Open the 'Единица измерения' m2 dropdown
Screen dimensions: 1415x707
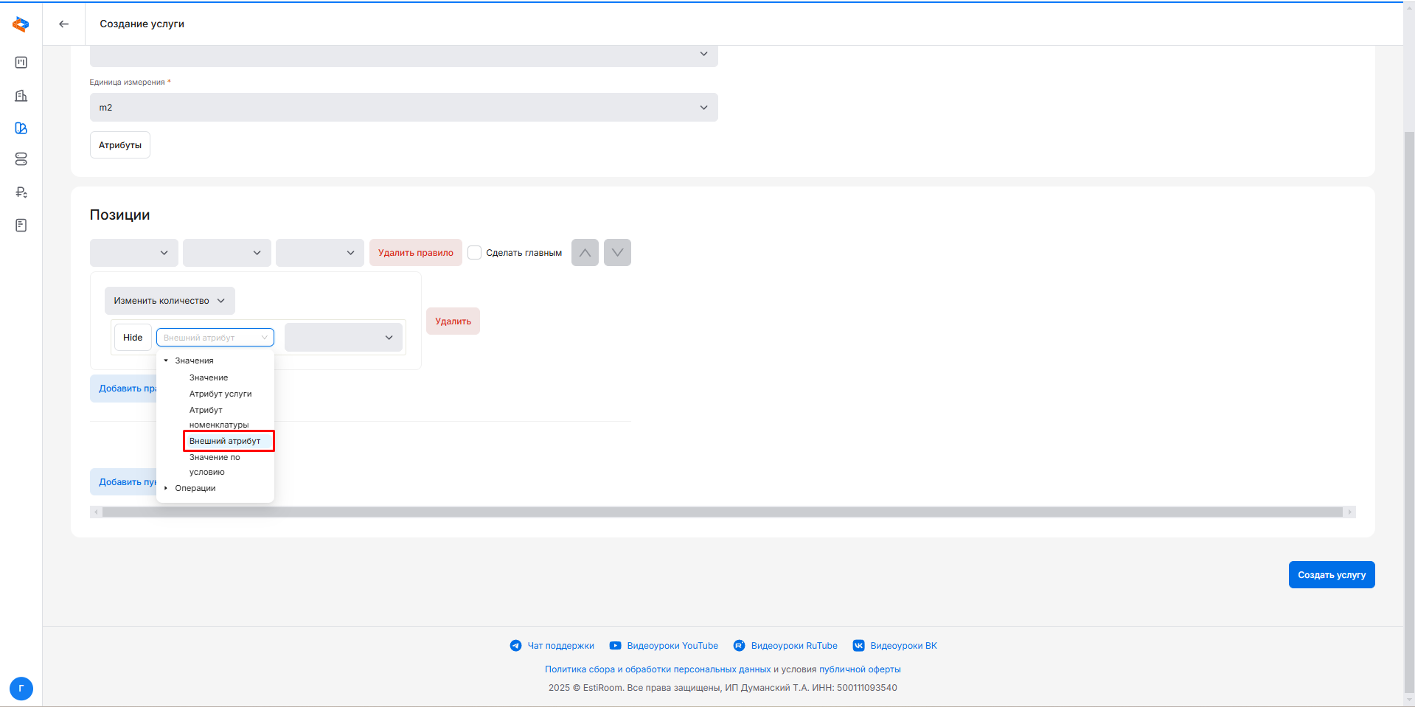(403, 108)
